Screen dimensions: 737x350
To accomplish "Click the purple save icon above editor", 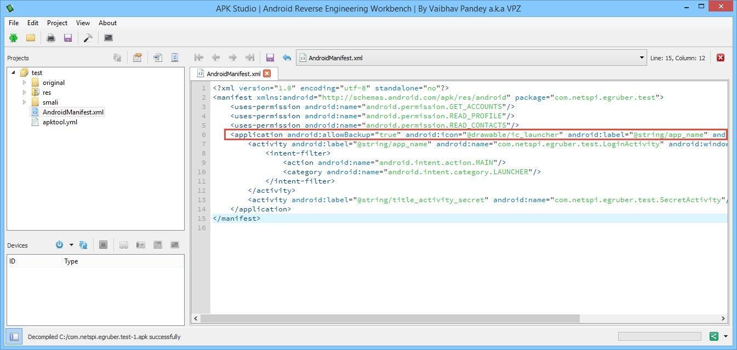I will point(270,58).
